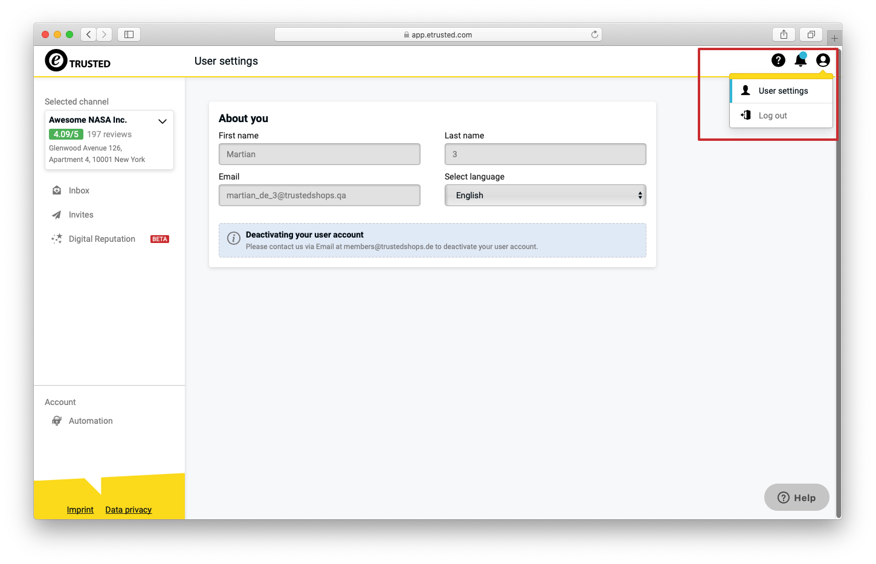Screen dimensions: 876x564
Task: Click the BETA badge next to Digital Reputation
Action: click(x=159, y=239)
